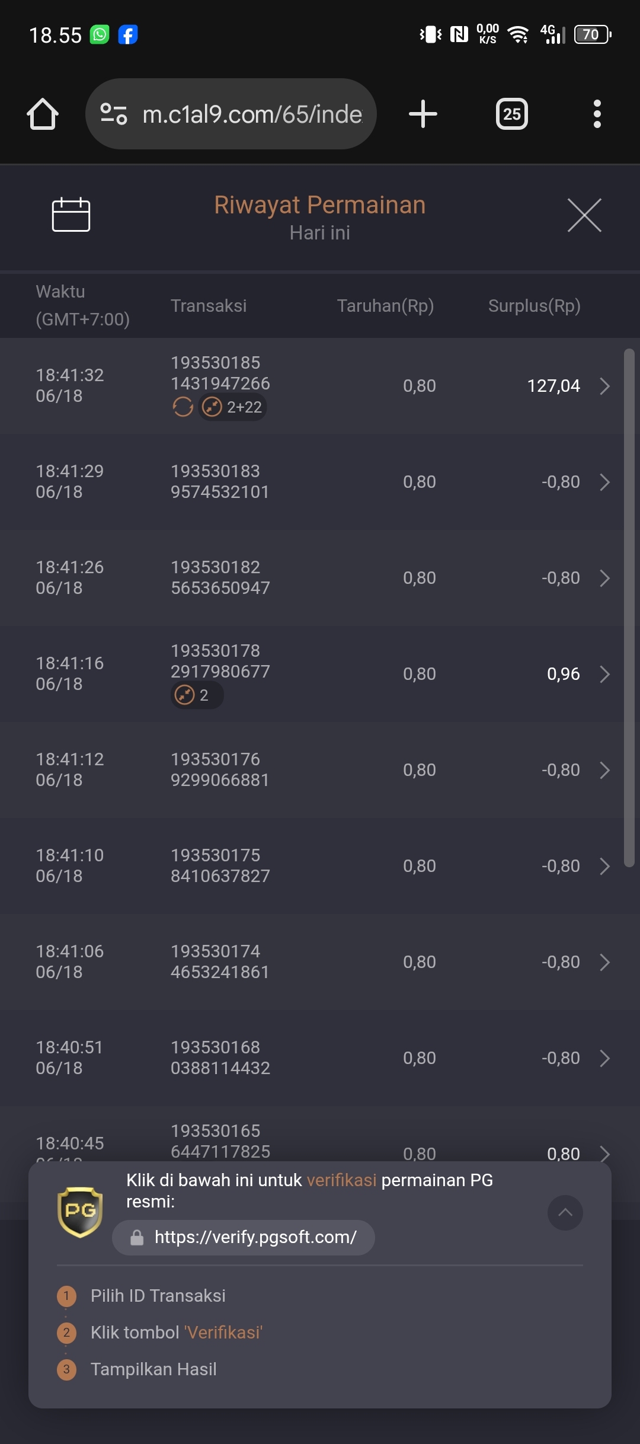
Task: Tap the browser home icon
Action: click(43, 114)
